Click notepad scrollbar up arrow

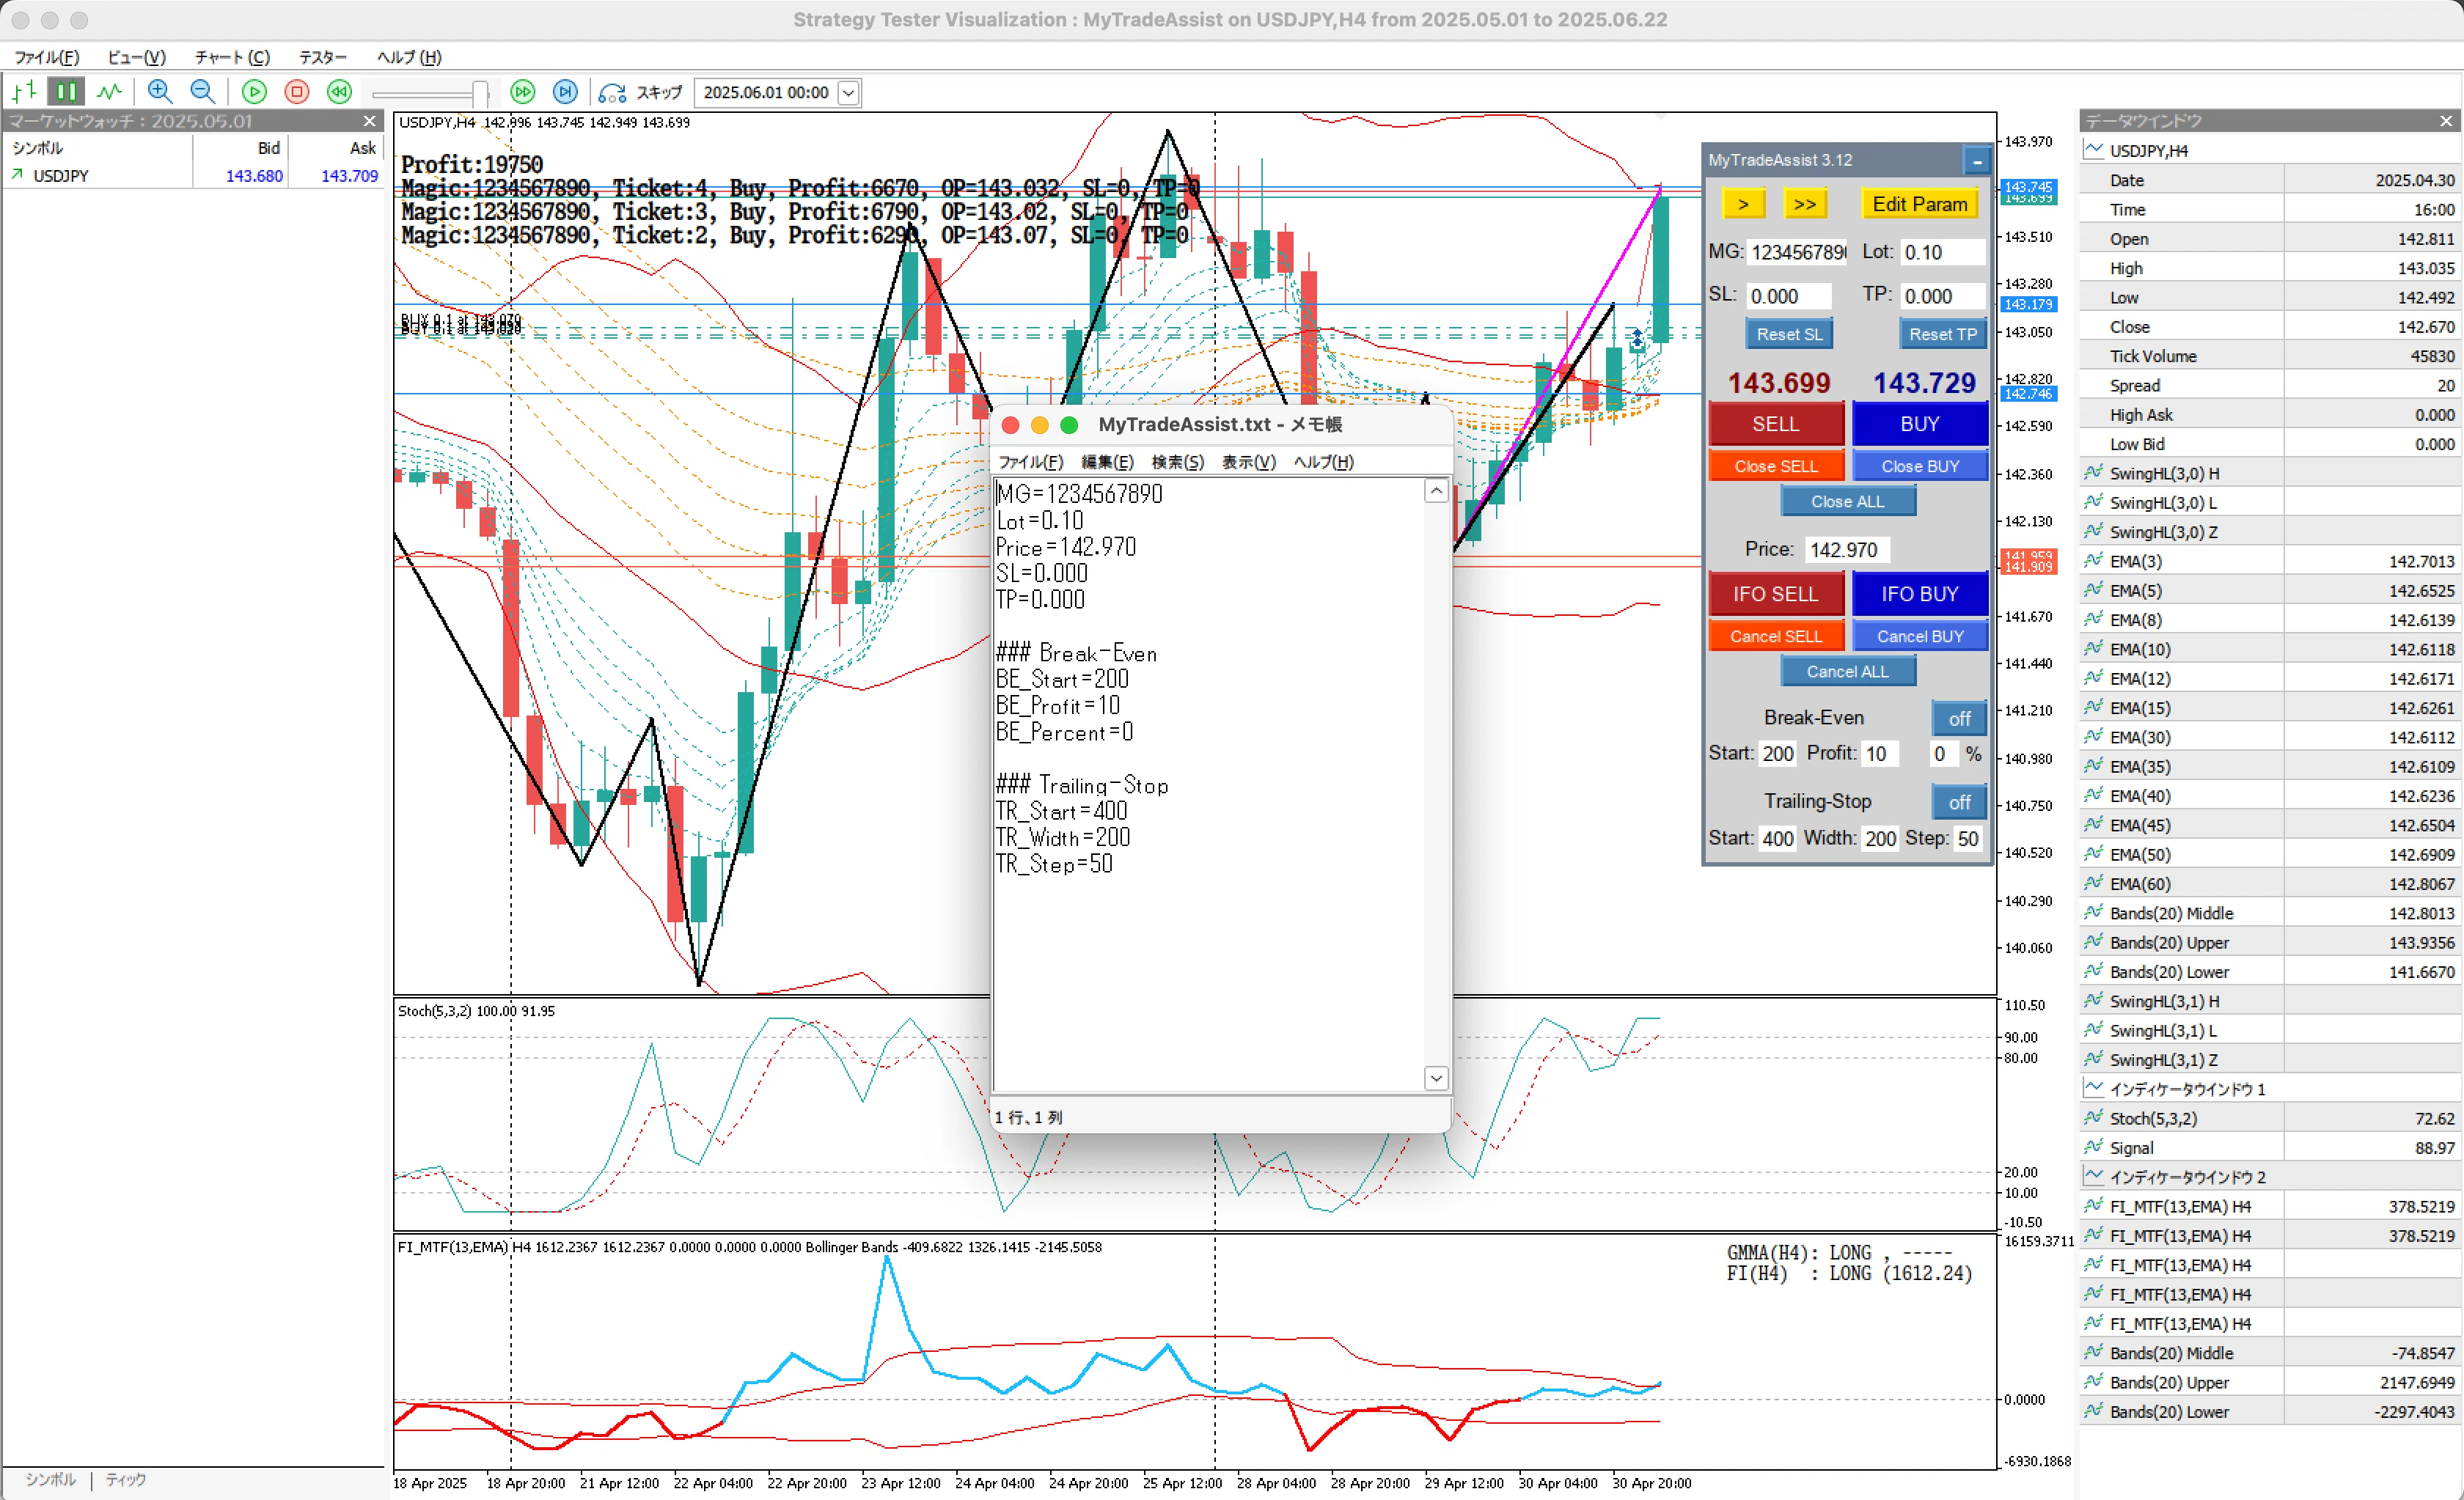(1436, 491)
